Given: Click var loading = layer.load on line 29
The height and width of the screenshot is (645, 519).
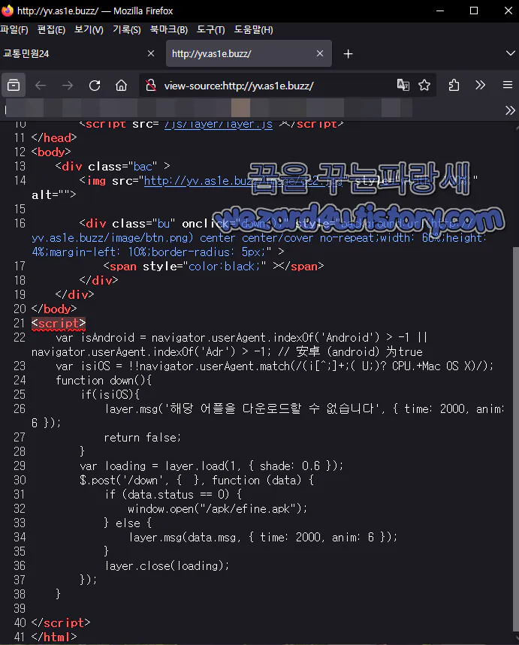Looking at the screenshot, I should [x=152, y=466].
